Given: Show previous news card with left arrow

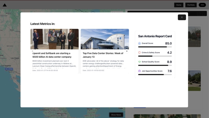Looking at the screenshot, I should tap(33, 51).
